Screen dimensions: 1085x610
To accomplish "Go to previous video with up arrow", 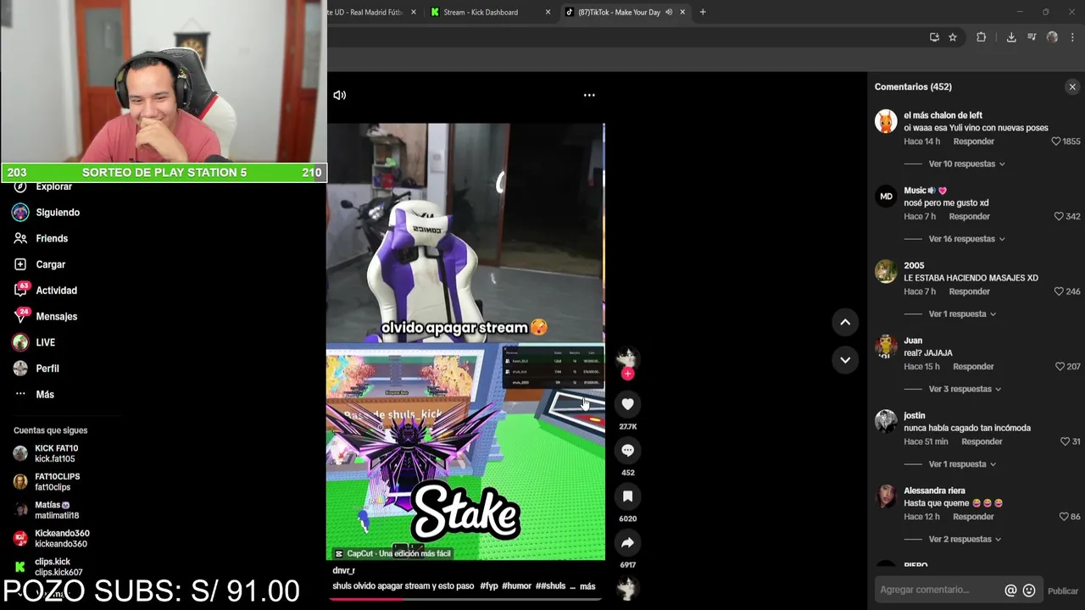I will click(845, 322).
